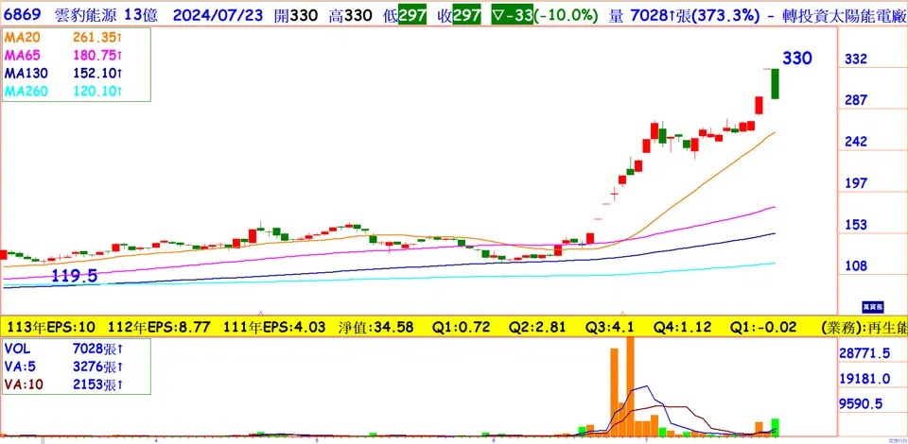Screen dimensions: 908x444
Task: Click the MA130 value 152.10
Action: [96, 74]
